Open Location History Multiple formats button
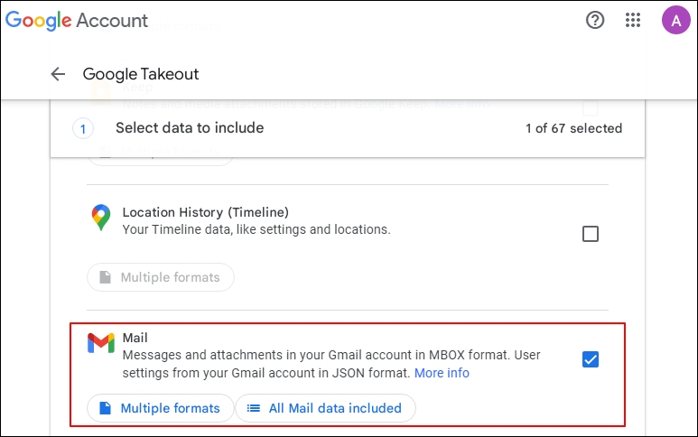The image size is (698, 437). pyautogui.click(x=161, y=277)
